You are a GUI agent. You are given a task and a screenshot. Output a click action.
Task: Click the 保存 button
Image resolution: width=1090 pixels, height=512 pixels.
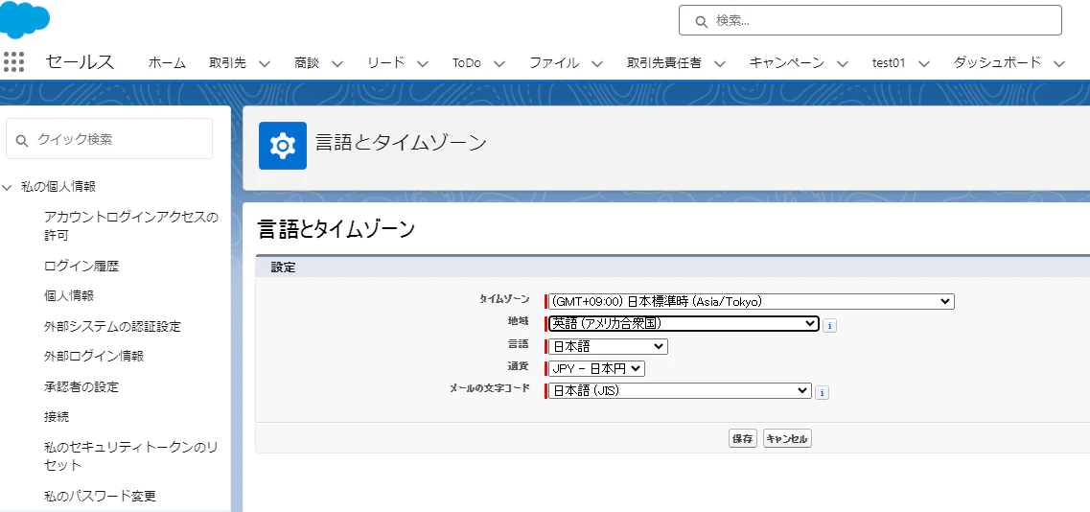pos(742,439)
